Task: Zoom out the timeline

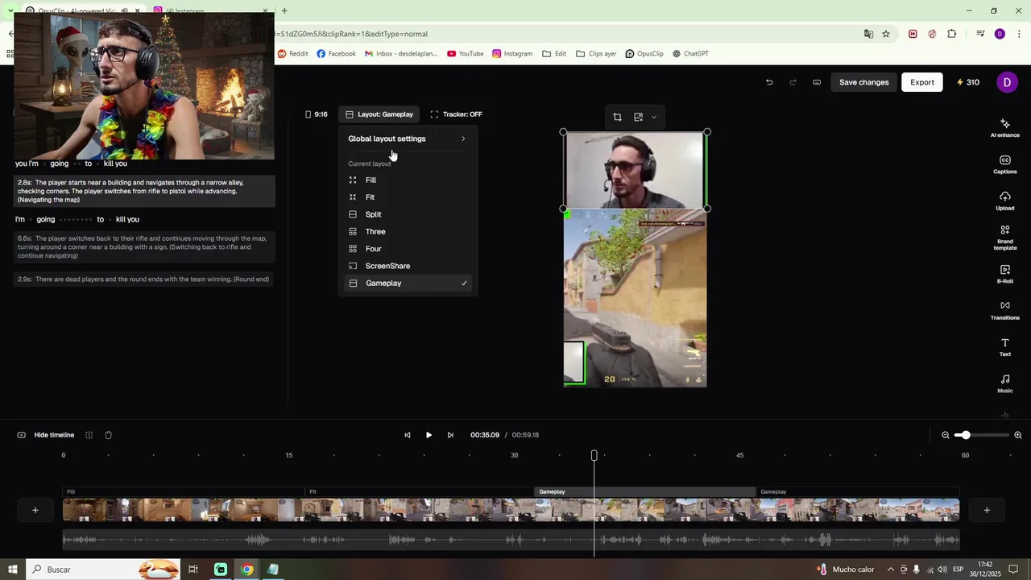Action: [946, 435]
